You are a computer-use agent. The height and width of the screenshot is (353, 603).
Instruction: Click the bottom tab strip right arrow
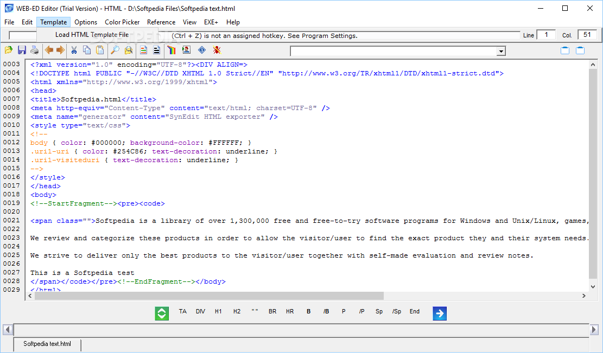(x=594, y=330)
